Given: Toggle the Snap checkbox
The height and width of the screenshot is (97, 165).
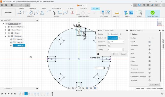Looking at the screenshot, I should 150,50.
